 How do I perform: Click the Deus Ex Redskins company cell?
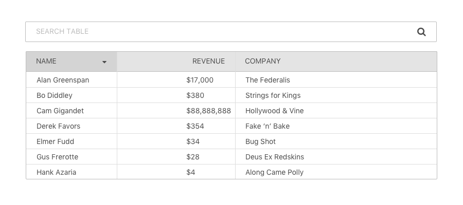336,157
